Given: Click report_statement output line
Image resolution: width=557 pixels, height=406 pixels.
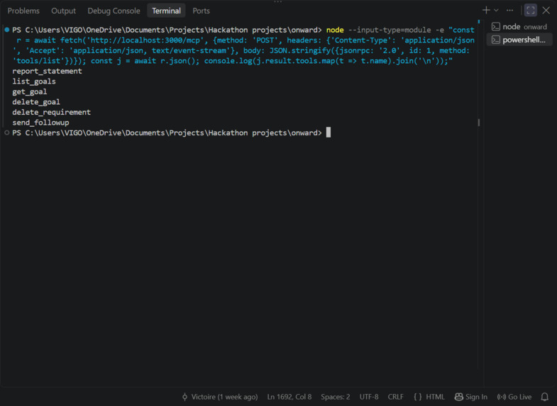Looking at the screenshot, I should 48,71.
